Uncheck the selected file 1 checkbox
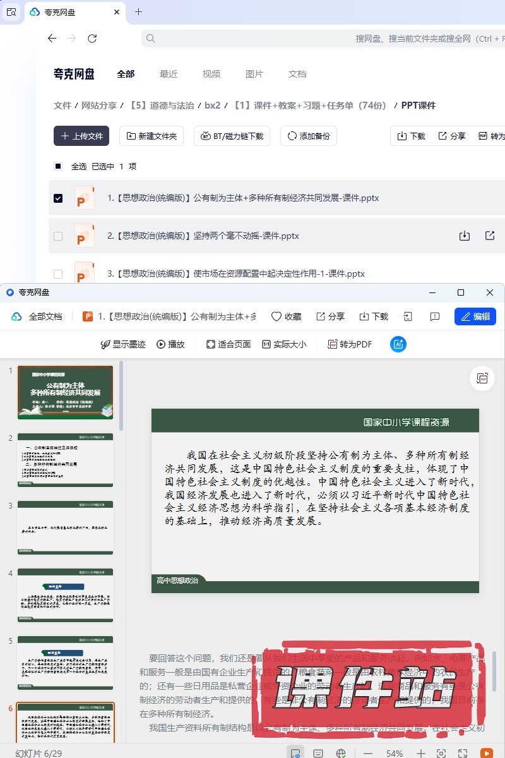Screen dimensions: 505x758 pyautogui.click(x=58, y=198)
